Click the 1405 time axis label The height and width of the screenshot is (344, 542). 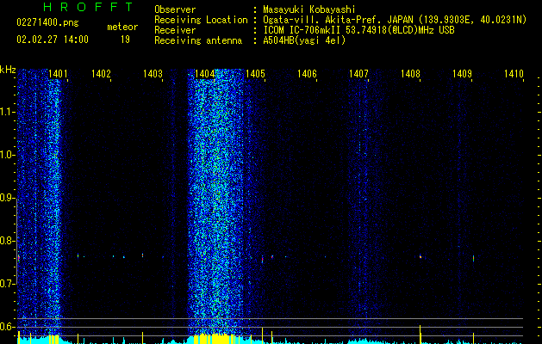[x=255, y=74]
